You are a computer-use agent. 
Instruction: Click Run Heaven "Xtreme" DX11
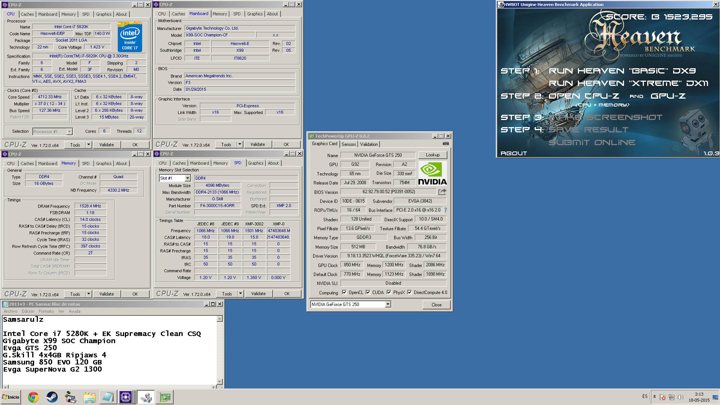click(629, 83)
